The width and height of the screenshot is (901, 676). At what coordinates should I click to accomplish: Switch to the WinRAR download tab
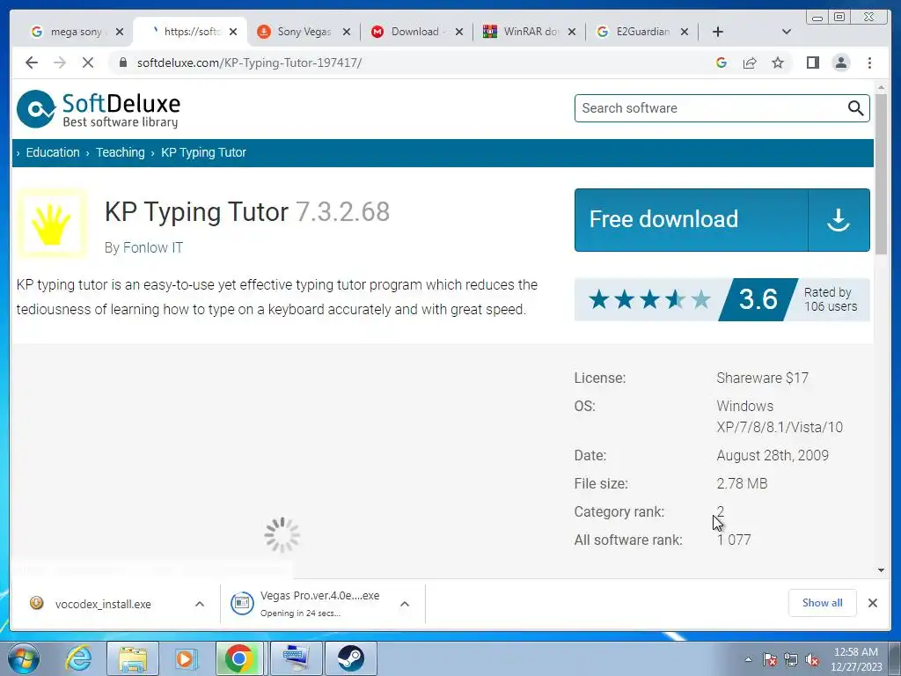[x=531, y=32]
